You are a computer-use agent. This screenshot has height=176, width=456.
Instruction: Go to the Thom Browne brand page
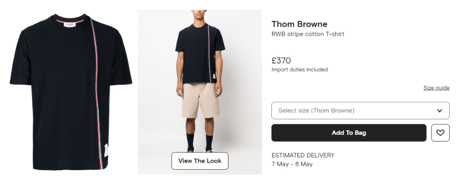[299, 24]
